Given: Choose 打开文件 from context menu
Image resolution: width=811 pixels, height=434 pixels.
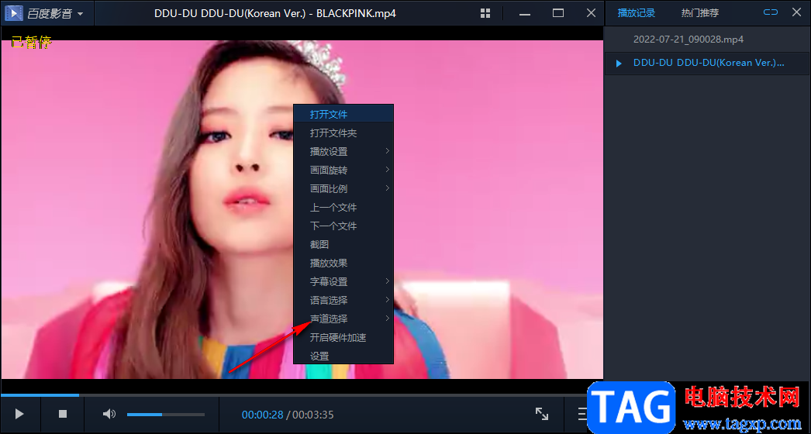Looking at the screenshot, I should (343, 114).
